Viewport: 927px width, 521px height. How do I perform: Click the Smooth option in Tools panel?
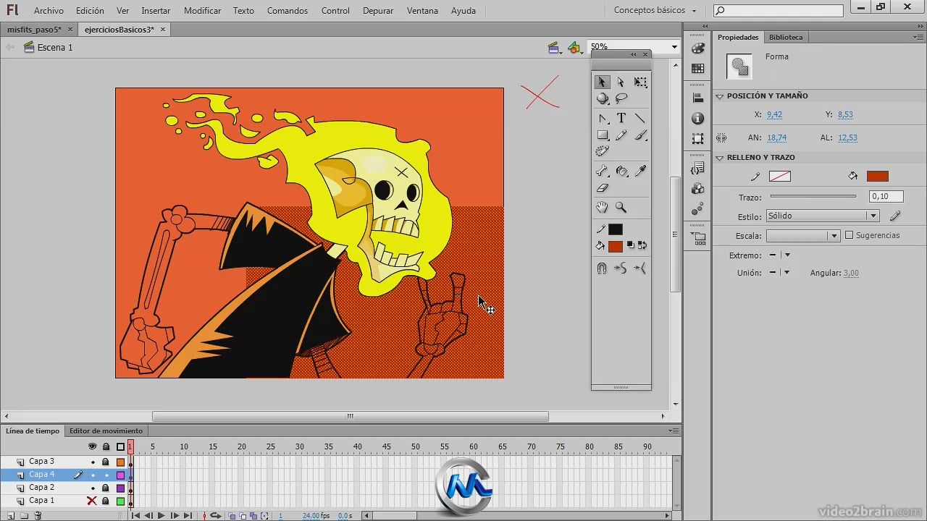click(621, 268)
